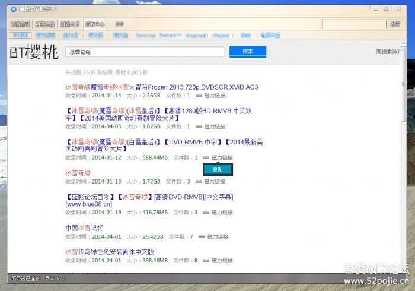Image resolution: width=415 pixels, height=291 pixels.
Task: Click the top-right search button
Action: [x=395, y=24]
